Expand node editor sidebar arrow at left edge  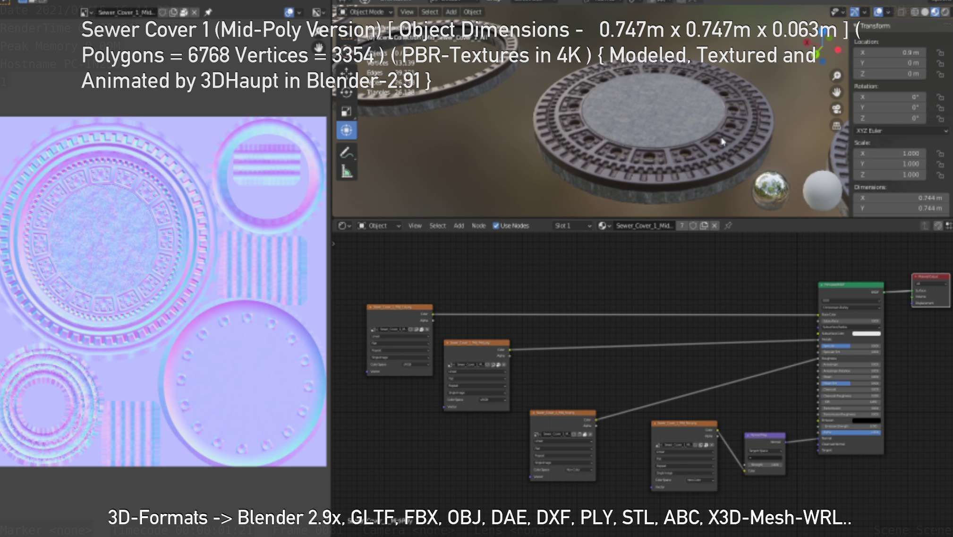pos(333,244)
